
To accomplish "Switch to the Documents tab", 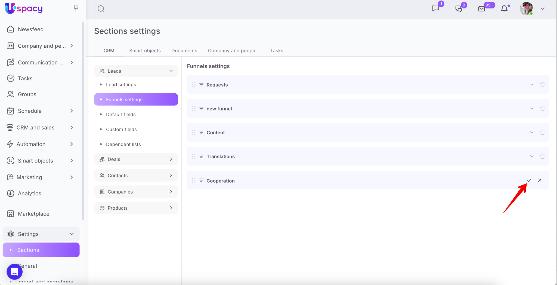I will (x=184, y=51).
